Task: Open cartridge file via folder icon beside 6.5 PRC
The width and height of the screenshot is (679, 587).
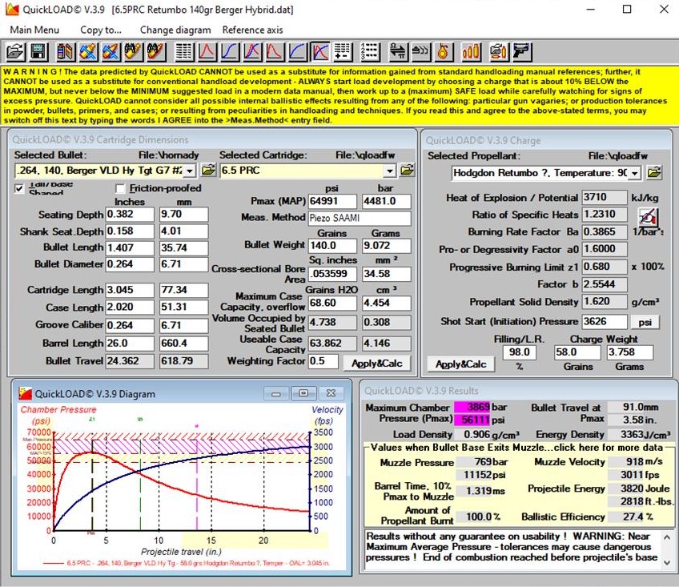Action: (407, 171)
